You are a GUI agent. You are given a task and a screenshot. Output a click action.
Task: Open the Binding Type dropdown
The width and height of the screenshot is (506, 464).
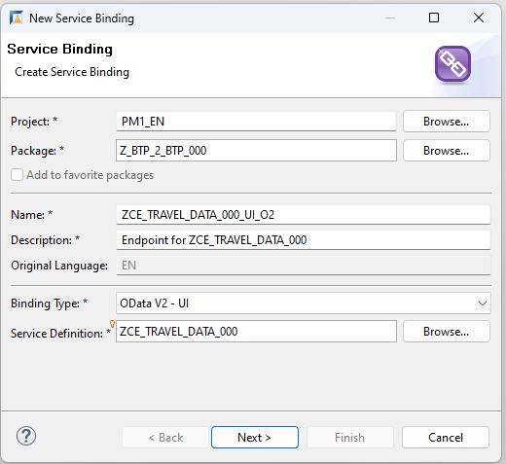[304, 303]
